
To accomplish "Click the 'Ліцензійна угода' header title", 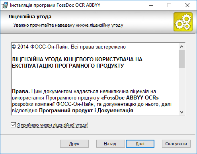I will click(30, 17).
